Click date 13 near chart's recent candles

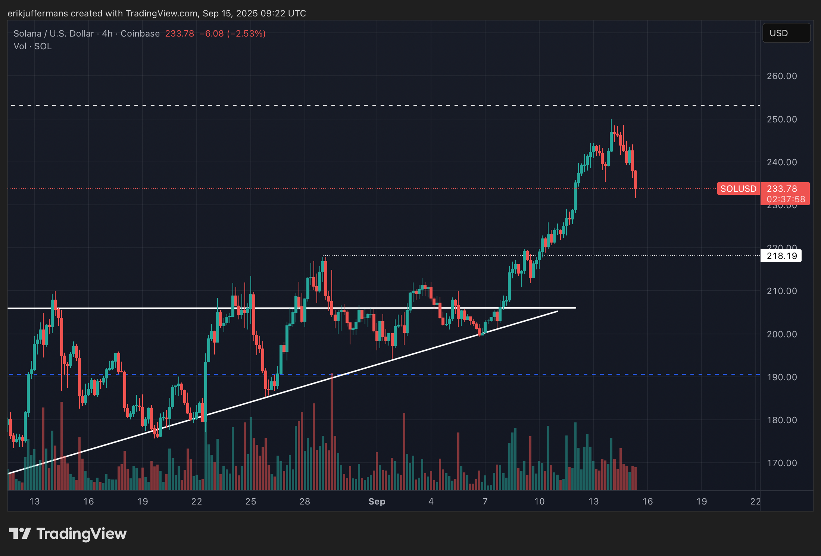pos(593,502)
